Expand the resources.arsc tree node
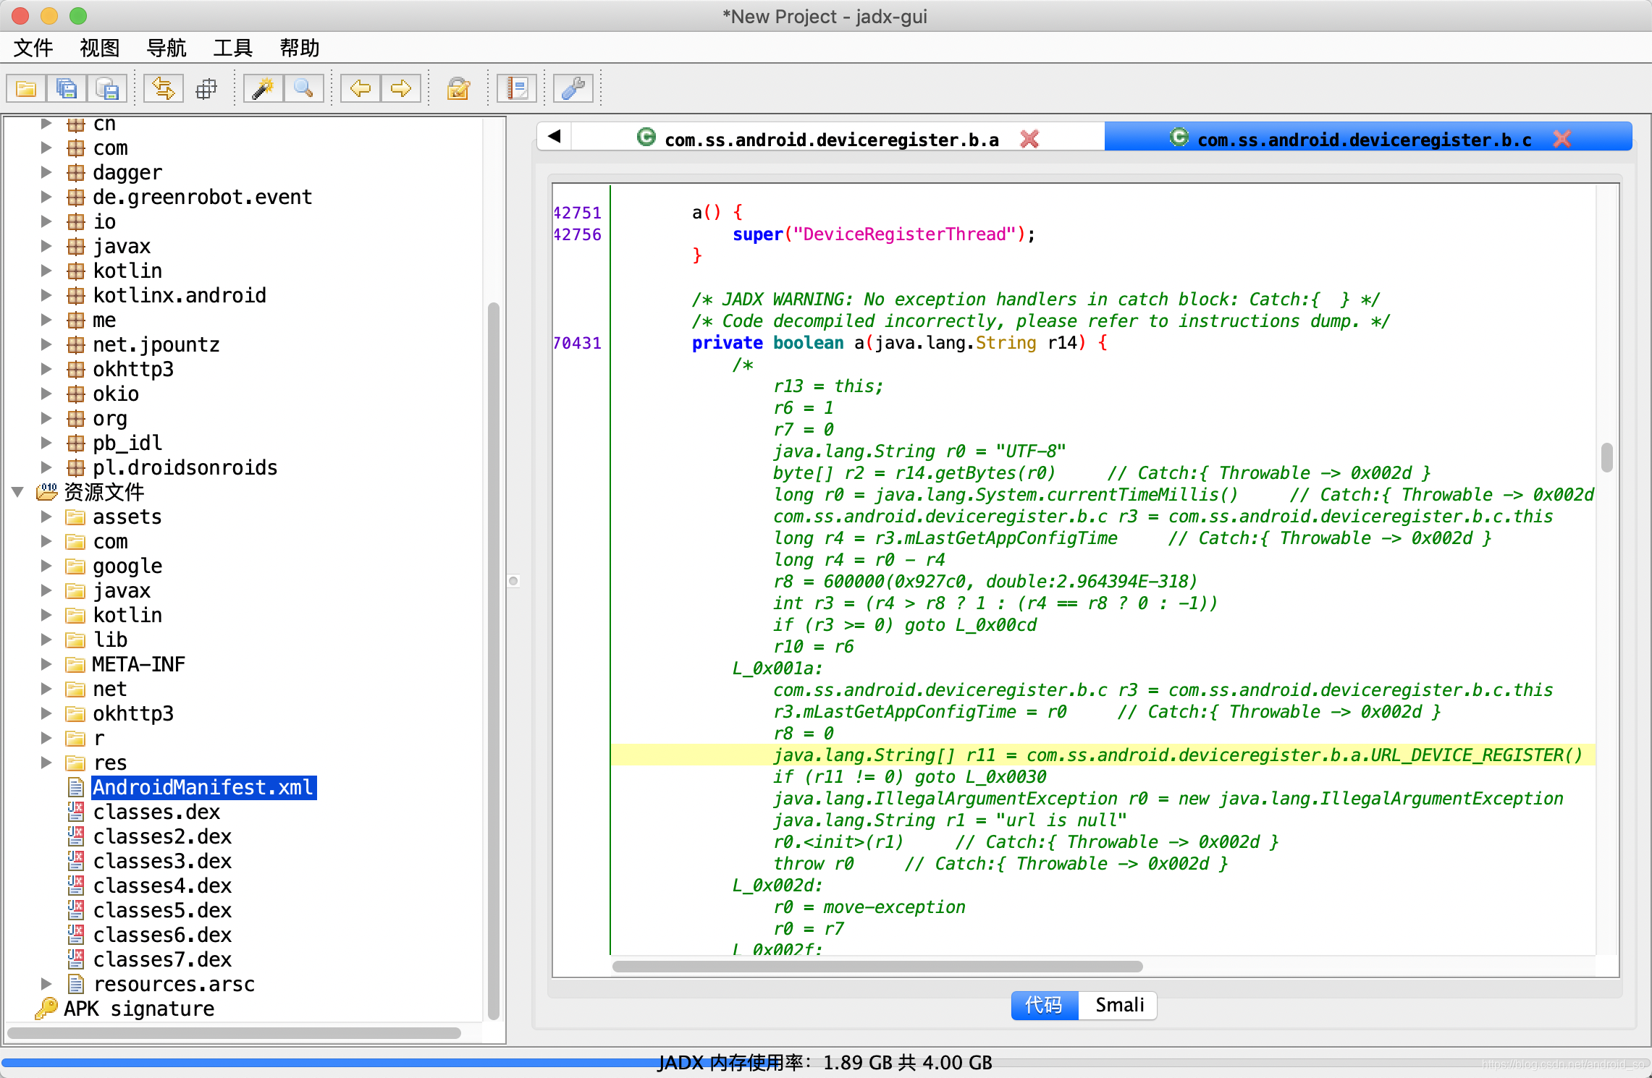Image resolution: width=1652 pixels, height=1078 pixels. (x=46, y=984)
